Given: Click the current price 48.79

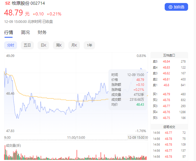Looking at the screenshot, I should point(13,13).
